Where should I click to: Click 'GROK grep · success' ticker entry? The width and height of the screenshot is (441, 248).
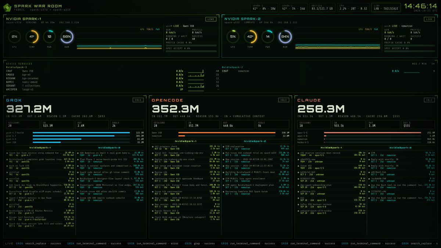[x=199, y=243]
